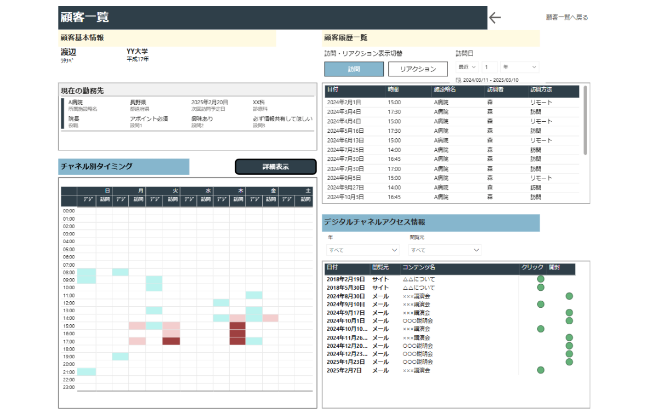Screen dimensions: 647x417
Task: Select visit row 2024年9月27日
Action: click(x=452, y=188)
